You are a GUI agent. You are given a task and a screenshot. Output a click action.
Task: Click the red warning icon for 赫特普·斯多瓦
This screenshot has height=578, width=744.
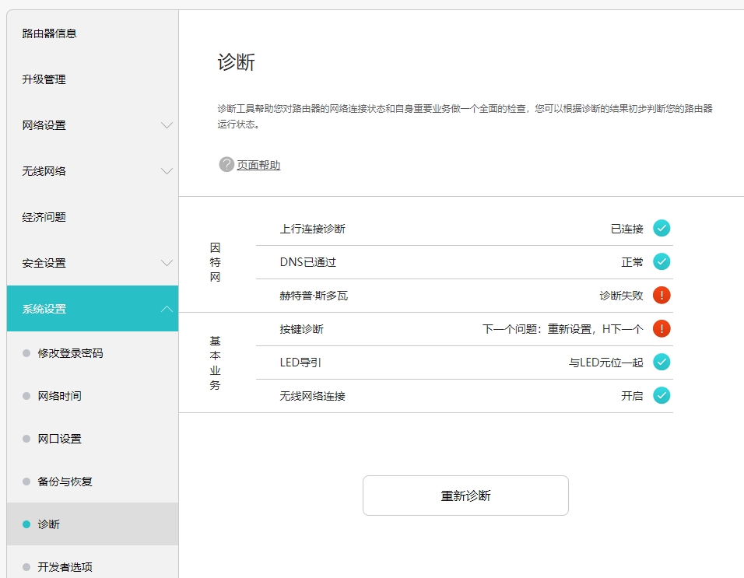[x=662, y=295]
